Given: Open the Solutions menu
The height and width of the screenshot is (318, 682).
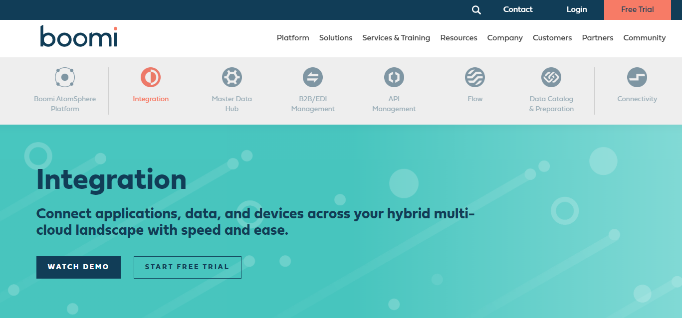Looking at the screenshot, I should pyautogui.click(x=336, y=38).
